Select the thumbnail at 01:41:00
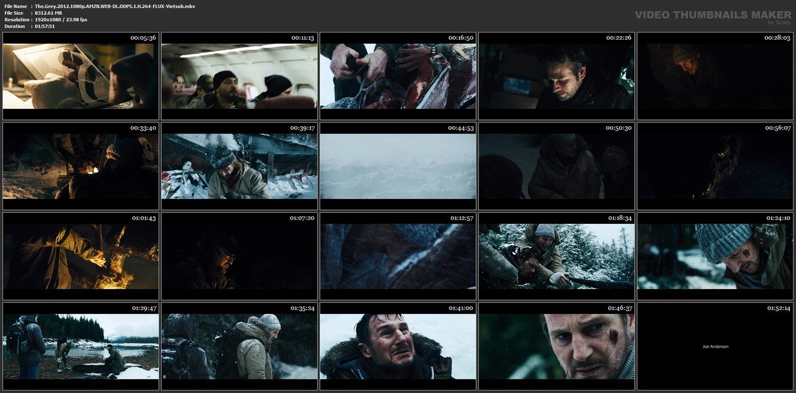 pyautogui.click(x=398, y=346)
